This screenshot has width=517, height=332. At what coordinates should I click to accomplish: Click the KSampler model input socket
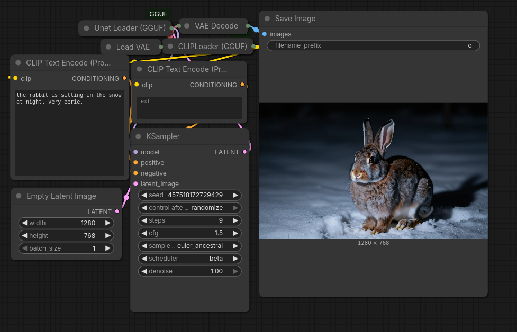coord(135,152)
